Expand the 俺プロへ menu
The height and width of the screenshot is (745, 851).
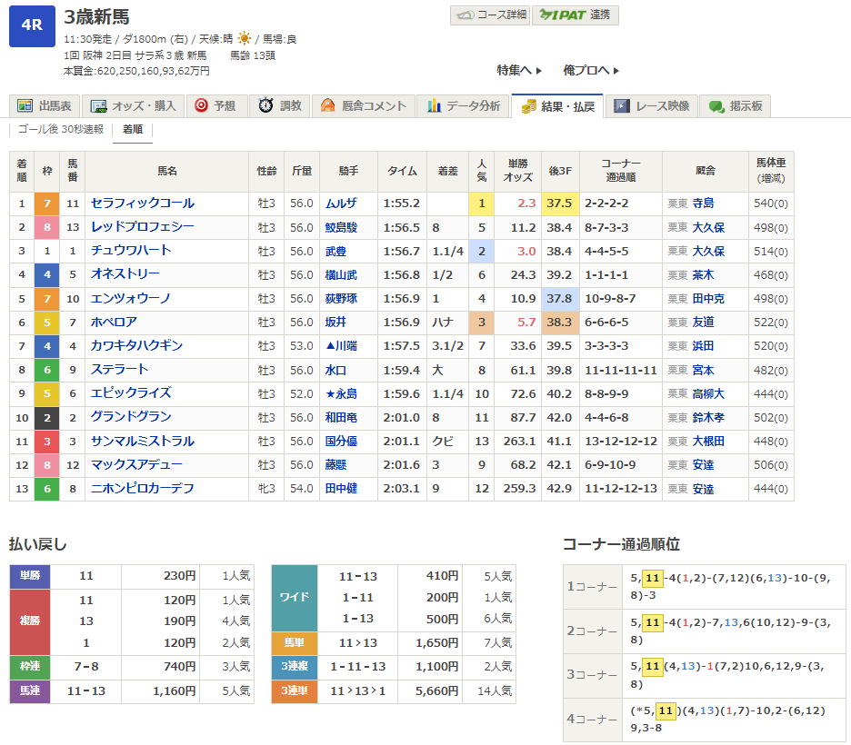(591, 70)
